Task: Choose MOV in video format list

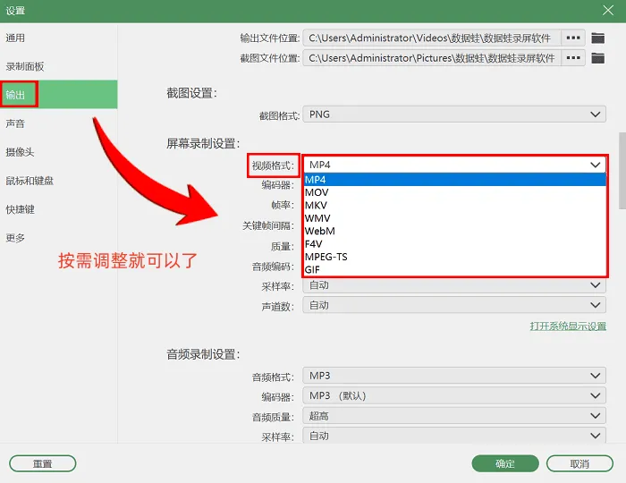Action: coord(455,192)
